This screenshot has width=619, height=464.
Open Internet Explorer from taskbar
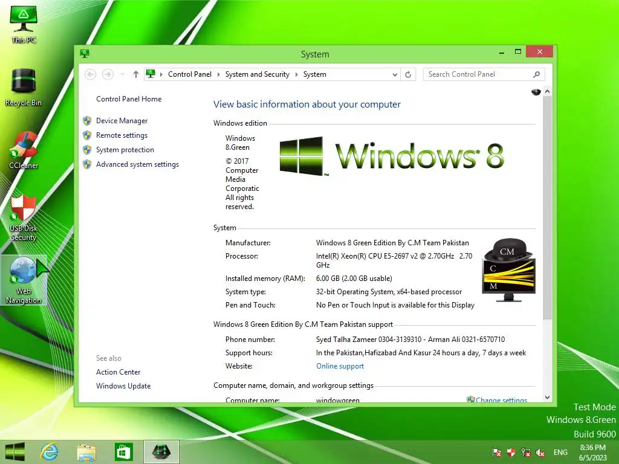(50, 452)
